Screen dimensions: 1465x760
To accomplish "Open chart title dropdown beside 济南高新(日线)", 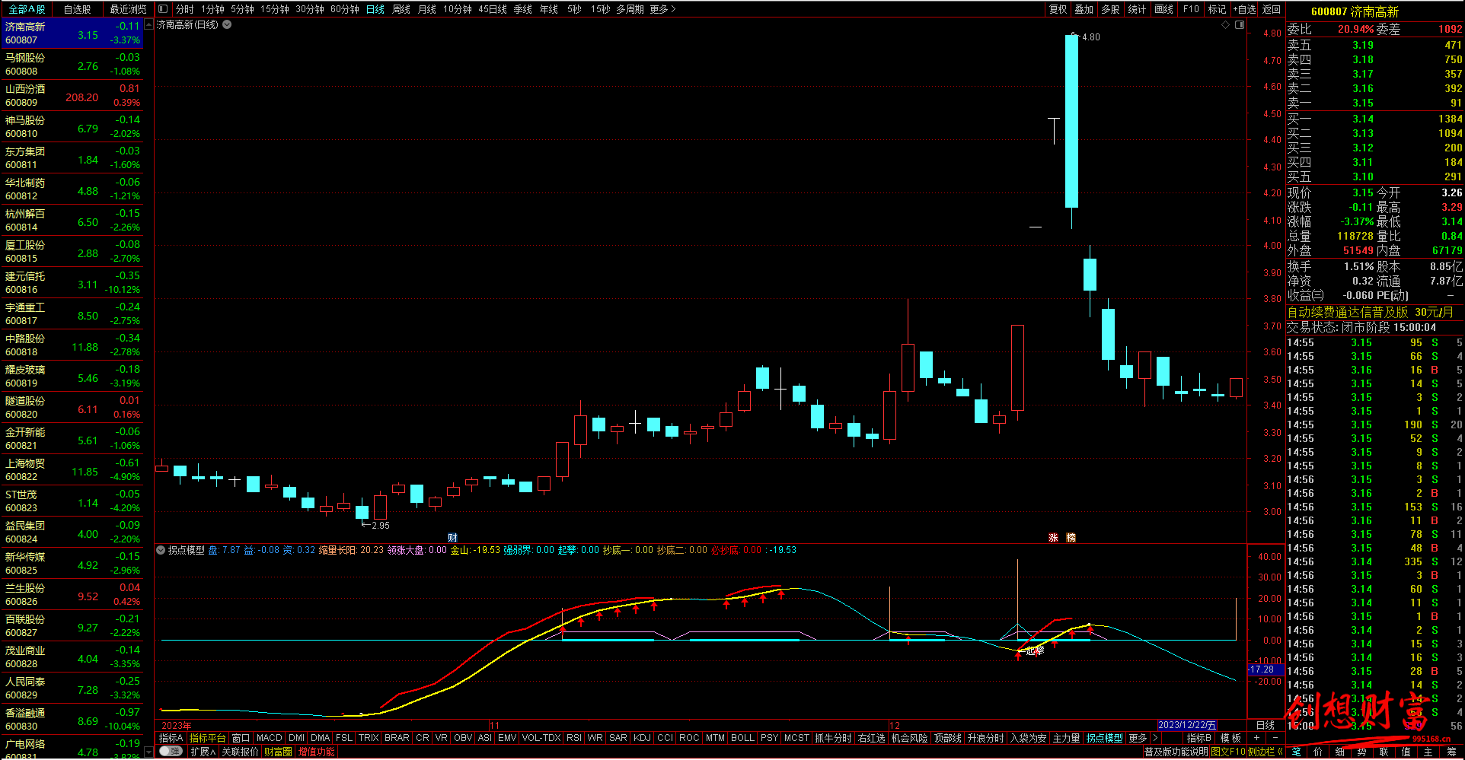I will pyautogui.click(x=227, y=24).
